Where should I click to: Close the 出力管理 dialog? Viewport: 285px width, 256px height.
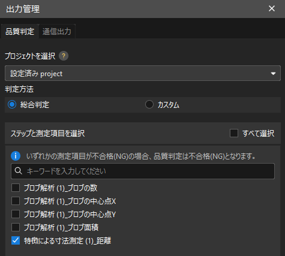272,8
